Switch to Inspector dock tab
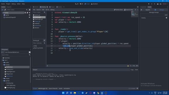This screenshot has height=95, width=169. 143,7
